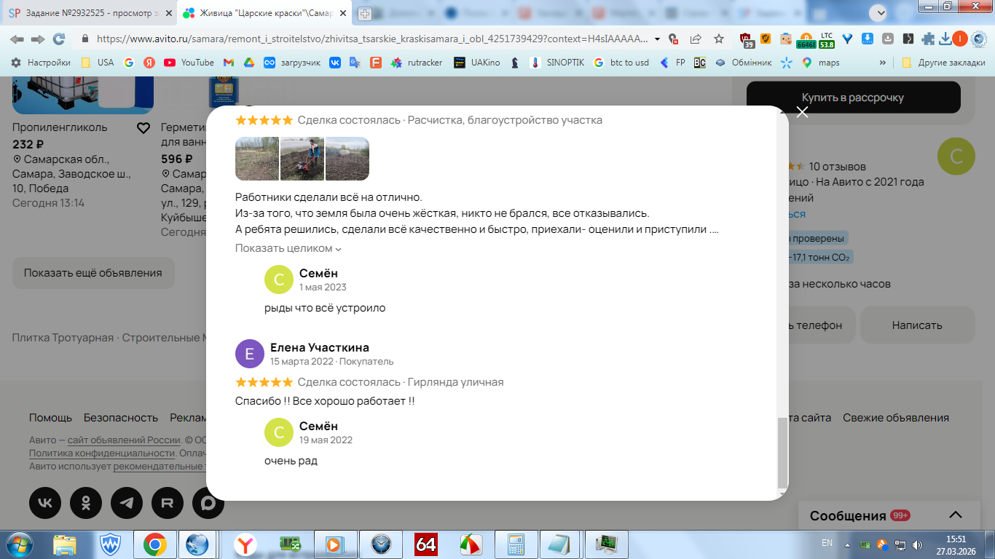
Task: Open Плитка Тротуарная category link
Action: [x=63, y=338]
